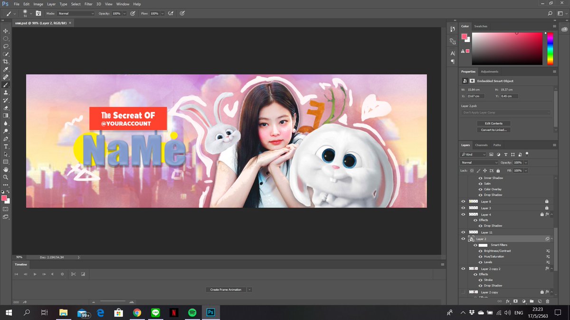Toggle Stroke effect visibility
570x320 pixels.
pyautogui.click(x=480, y=280)
